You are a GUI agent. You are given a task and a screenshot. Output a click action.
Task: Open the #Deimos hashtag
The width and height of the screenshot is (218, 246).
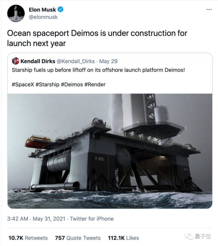click(72, 84)
